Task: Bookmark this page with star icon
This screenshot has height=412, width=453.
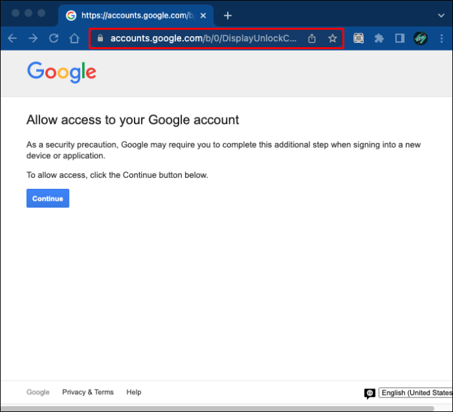Action: [x=332, y=38]
